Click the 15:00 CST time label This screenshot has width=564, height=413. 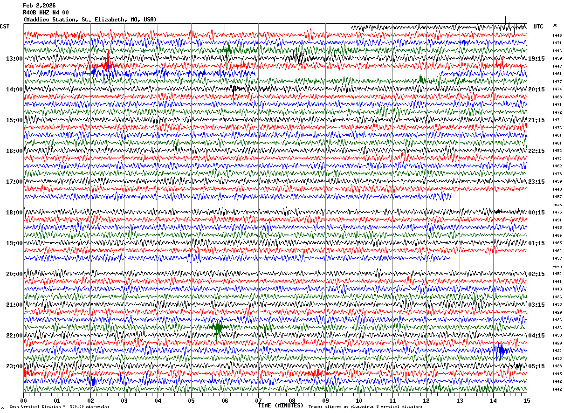click(14, 120)
